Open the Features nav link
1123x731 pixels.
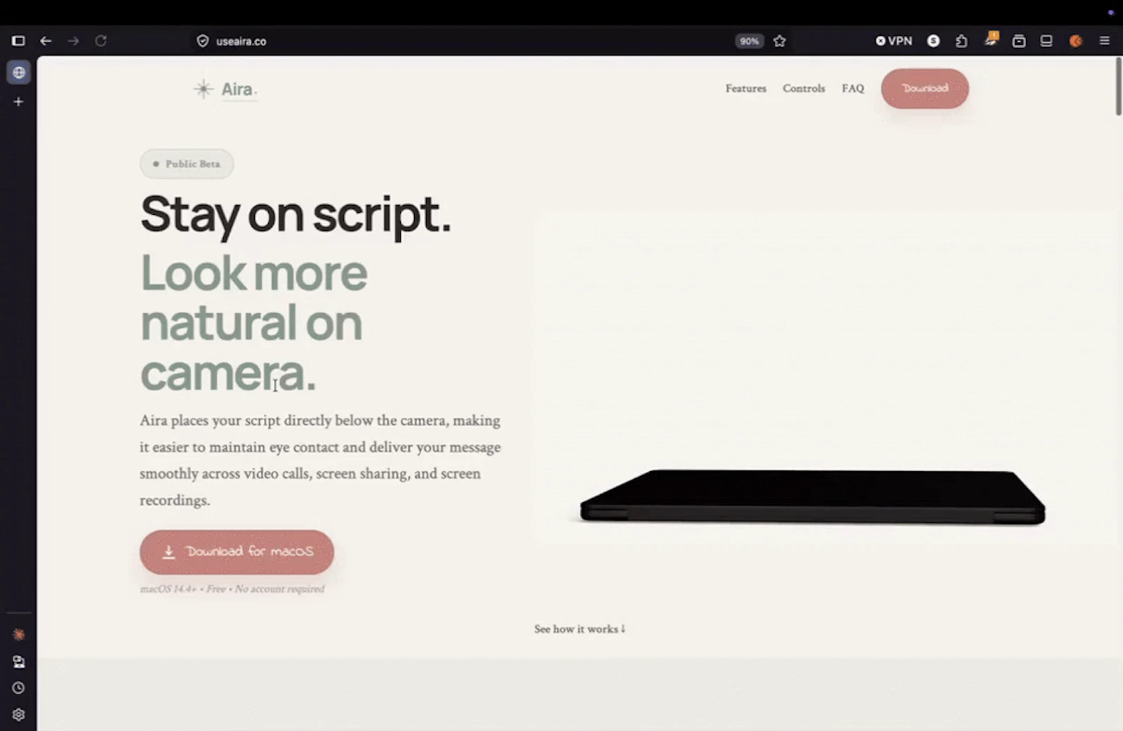[x=745, y=88]
